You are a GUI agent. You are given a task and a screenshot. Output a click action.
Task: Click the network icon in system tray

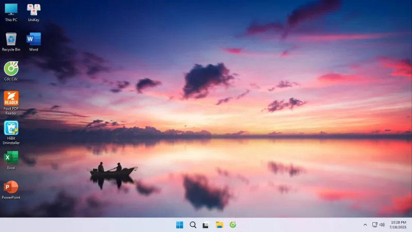pos(374,225)
